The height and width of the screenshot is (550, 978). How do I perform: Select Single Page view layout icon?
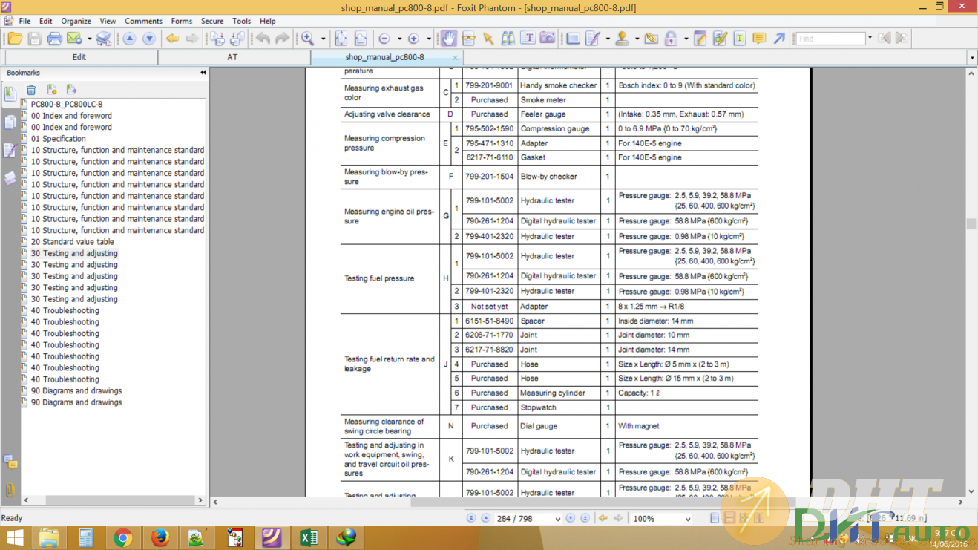click(715, 518)
